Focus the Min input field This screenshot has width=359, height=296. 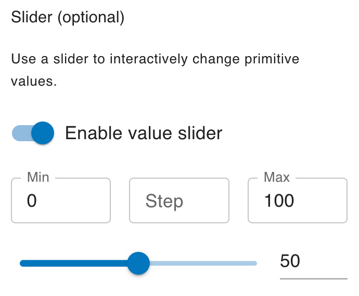61,200
